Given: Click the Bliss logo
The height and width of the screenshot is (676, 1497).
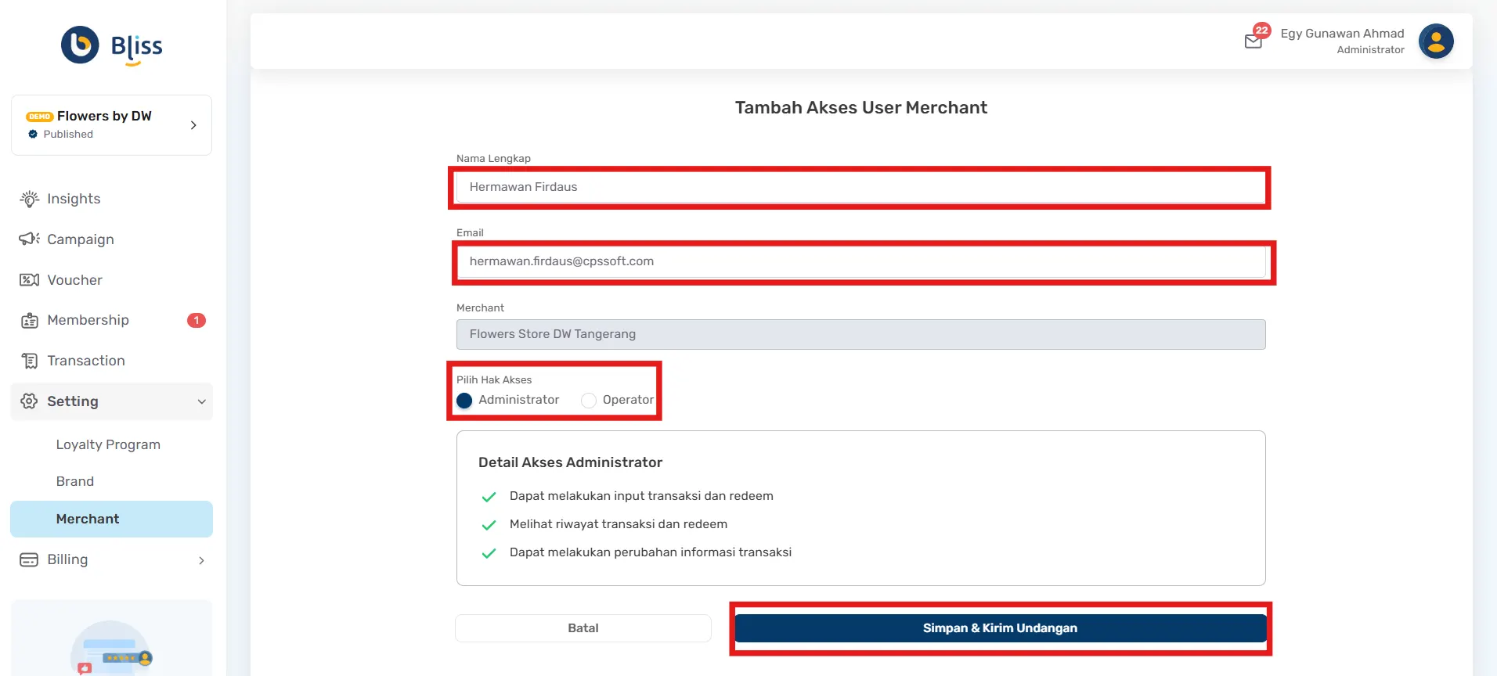Looking at the screenshot, I should point(111,45).
